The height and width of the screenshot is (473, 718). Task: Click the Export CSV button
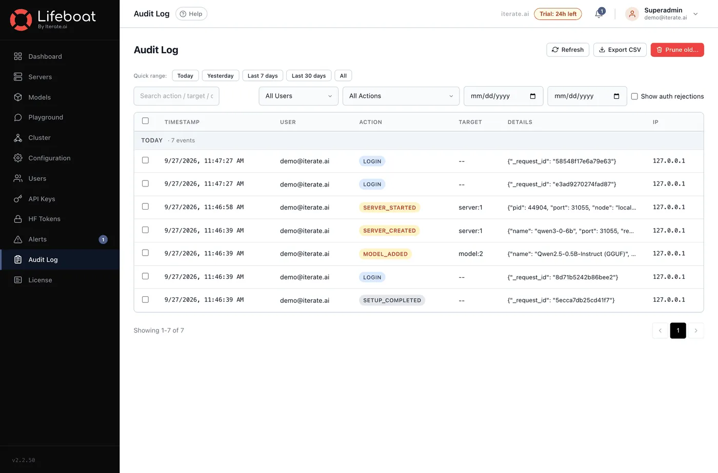620,50
